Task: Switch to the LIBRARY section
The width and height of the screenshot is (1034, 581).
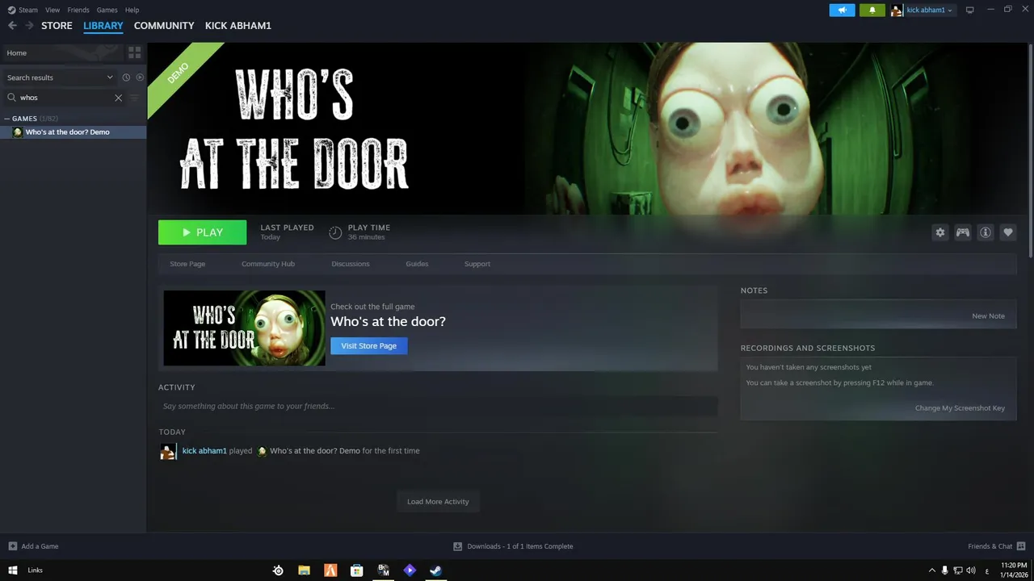Action: pyautogui.click(x=103, y=26)
